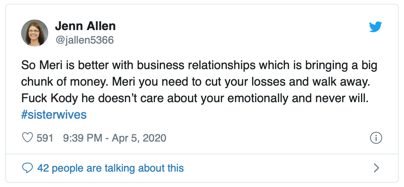
Task: Click the Twitter bird logo
Action: tap(375, 27)
